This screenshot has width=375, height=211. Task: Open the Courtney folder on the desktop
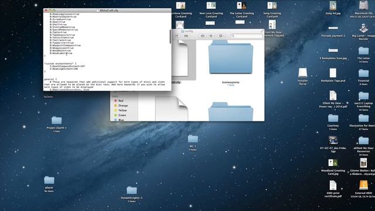click(333, 118)
